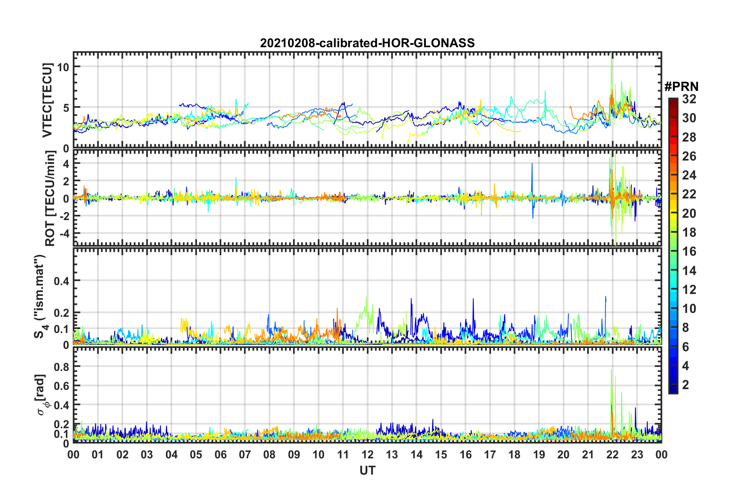The width and height of the screenshot is (735, 492).
Task: Click the x-axis hour label 09
Action: [x=294, y=454]
